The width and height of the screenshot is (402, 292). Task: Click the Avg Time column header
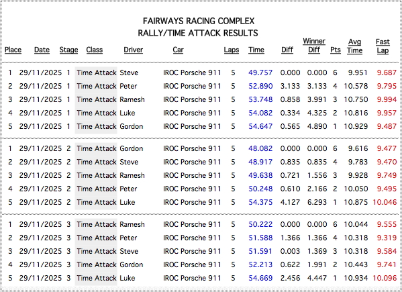pyautogui.click(x=355, y=46)
